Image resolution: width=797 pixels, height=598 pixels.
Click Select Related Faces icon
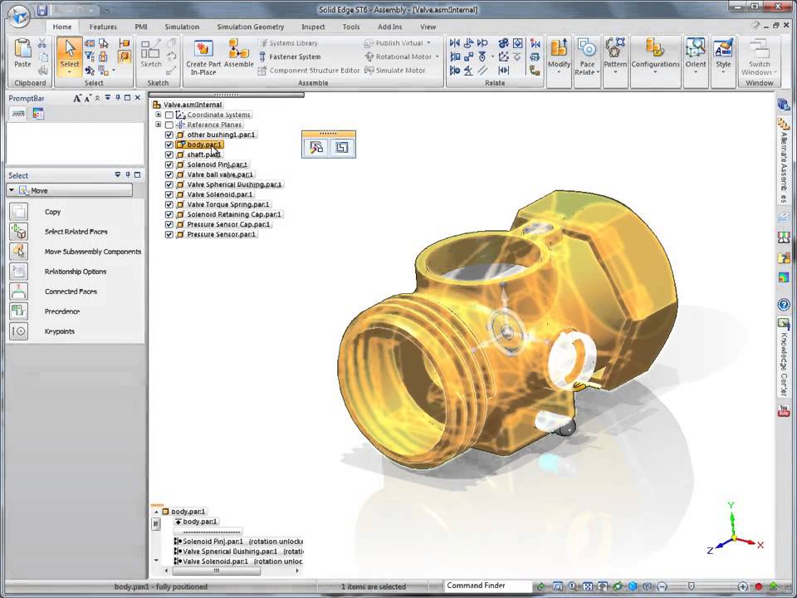(x=19, y=232)
